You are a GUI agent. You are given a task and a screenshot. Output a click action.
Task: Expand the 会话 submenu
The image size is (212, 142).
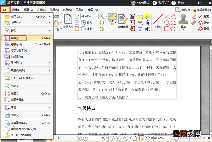(x=27, y=31)
